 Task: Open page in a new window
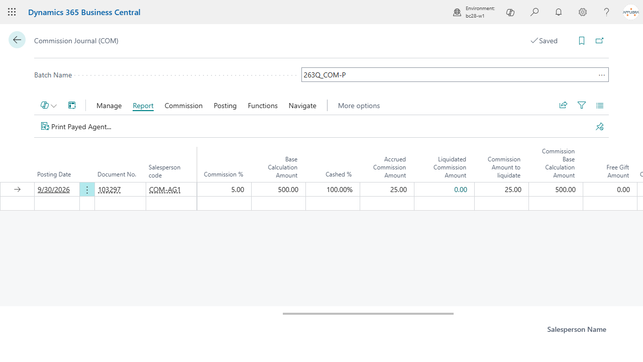click(x=600, y=41)
